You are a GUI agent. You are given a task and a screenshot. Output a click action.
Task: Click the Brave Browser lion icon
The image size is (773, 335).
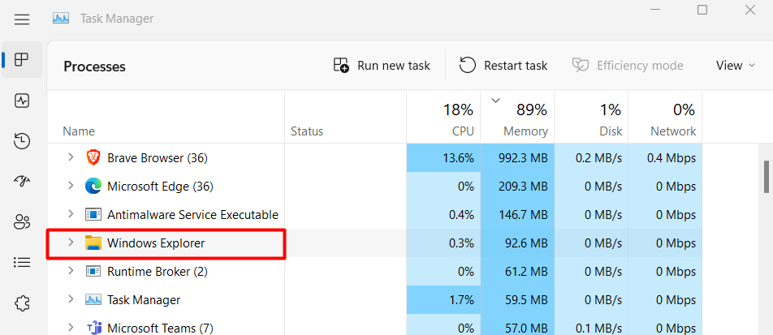point(93,157)
